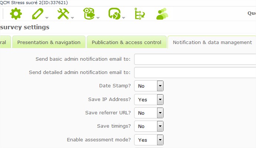Switch to Publication & access control tab

126,42
